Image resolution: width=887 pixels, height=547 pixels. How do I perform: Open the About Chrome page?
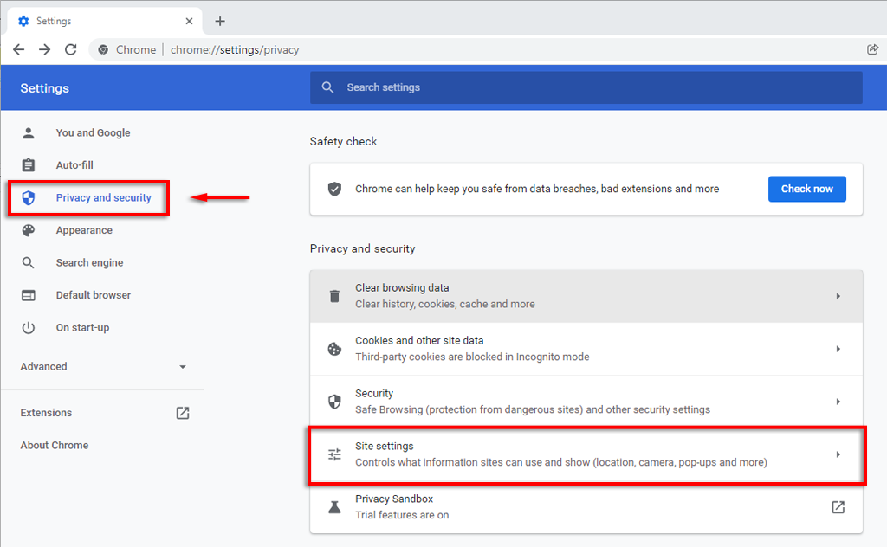point(55,446)
